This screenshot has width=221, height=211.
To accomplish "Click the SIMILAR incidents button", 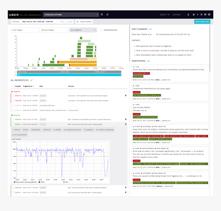I will click(16, 130).
